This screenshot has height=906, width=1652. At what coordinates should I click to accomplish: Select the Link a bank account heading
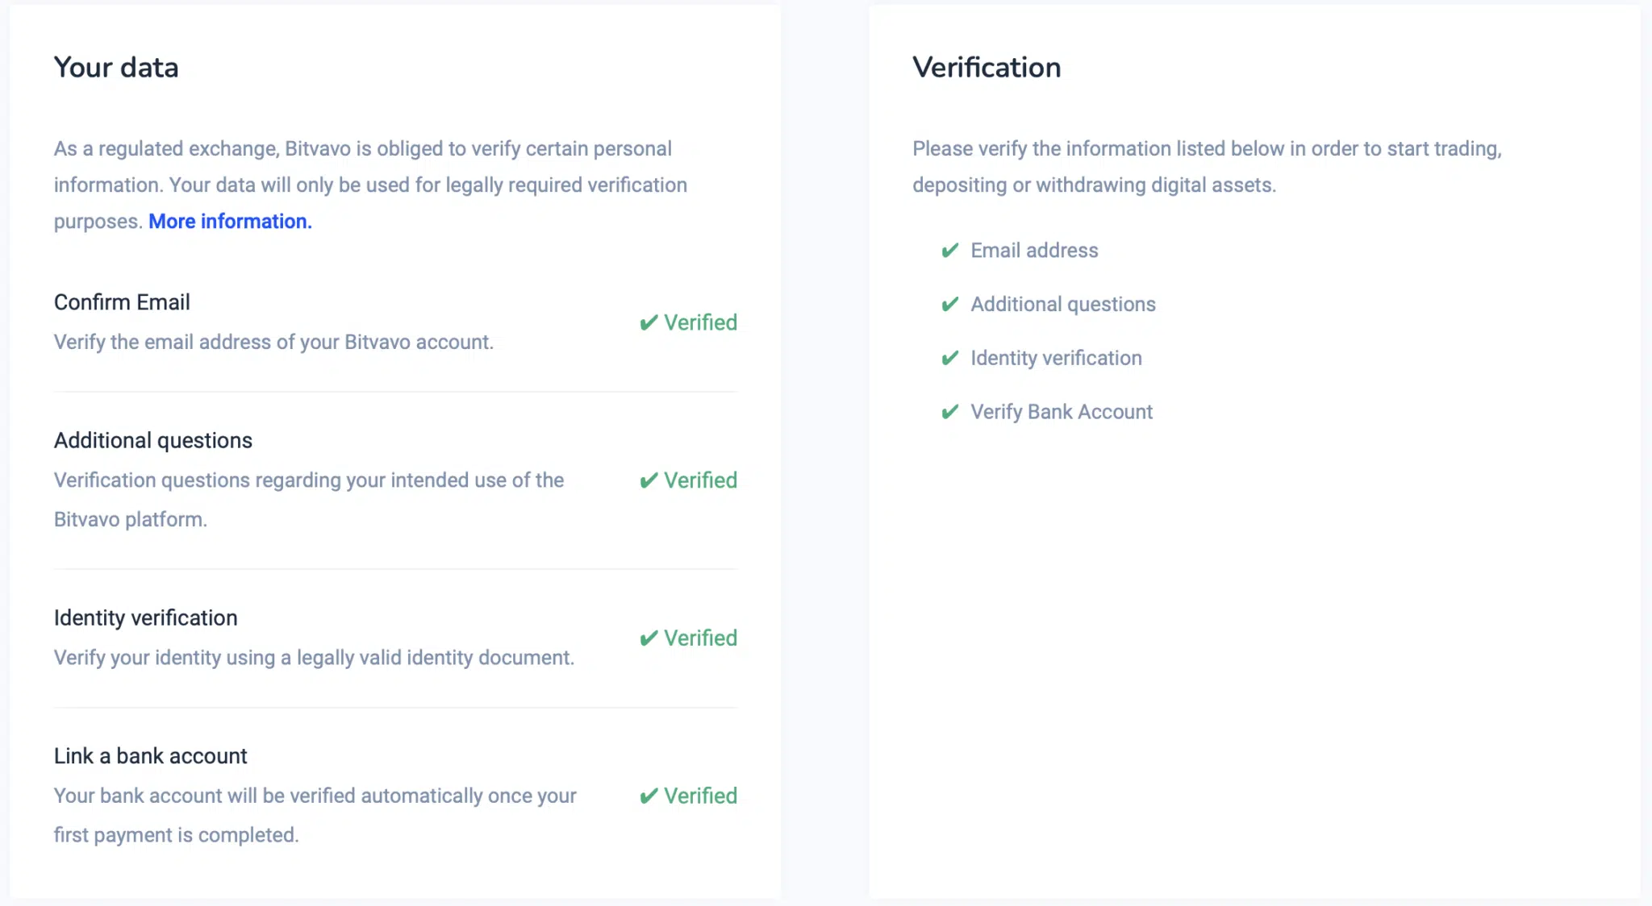coord(151,756)
